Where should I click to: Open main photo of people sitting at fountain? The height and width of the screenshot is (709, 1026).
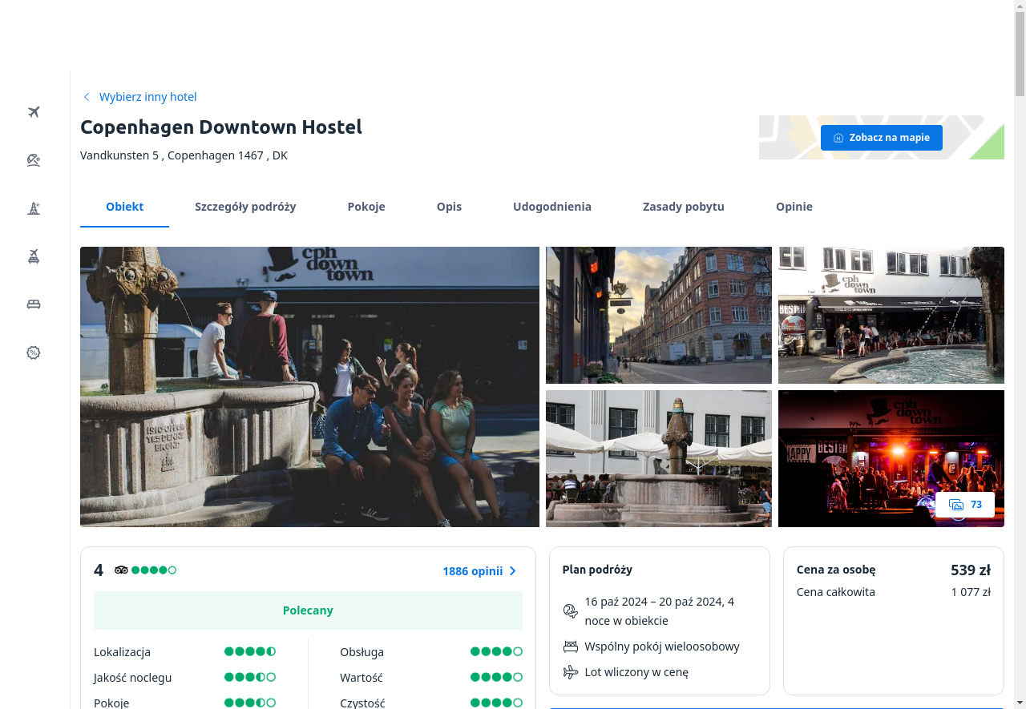309,387
